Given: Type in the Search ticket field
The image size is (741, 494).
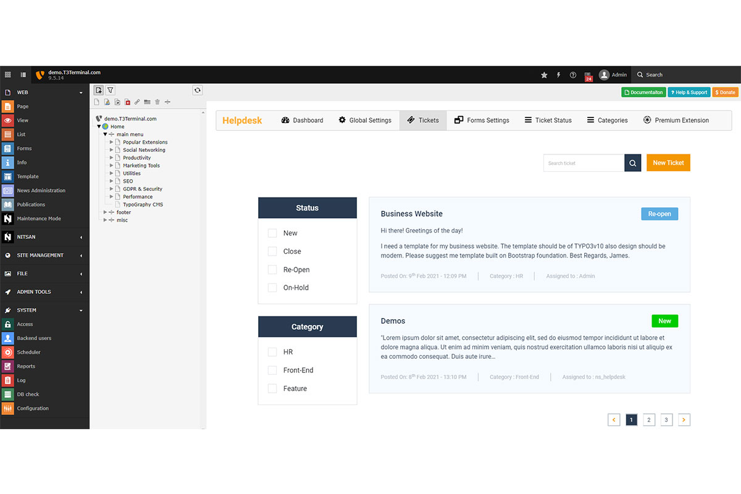Looking at the screenshot, I should 584,163.
